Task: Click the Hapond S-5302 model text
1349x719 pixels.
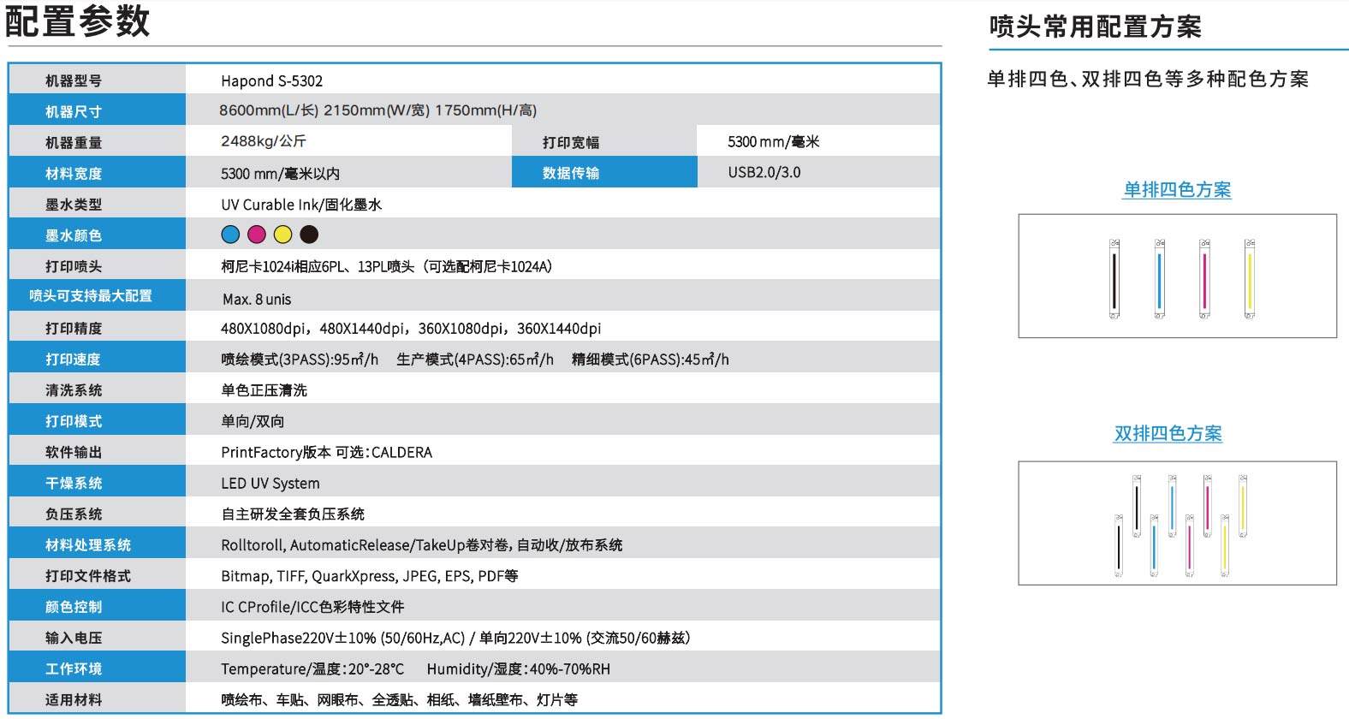Action: 271,81
